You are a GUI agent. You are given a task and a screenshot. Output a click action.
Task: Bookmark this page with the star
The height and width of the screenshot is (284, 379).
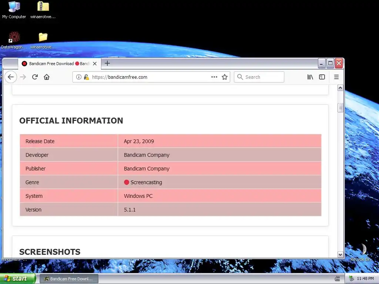[x=225, y=77]
